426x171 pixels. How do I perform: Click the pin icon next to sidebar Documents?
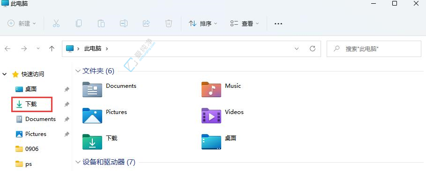pos(67,119)
